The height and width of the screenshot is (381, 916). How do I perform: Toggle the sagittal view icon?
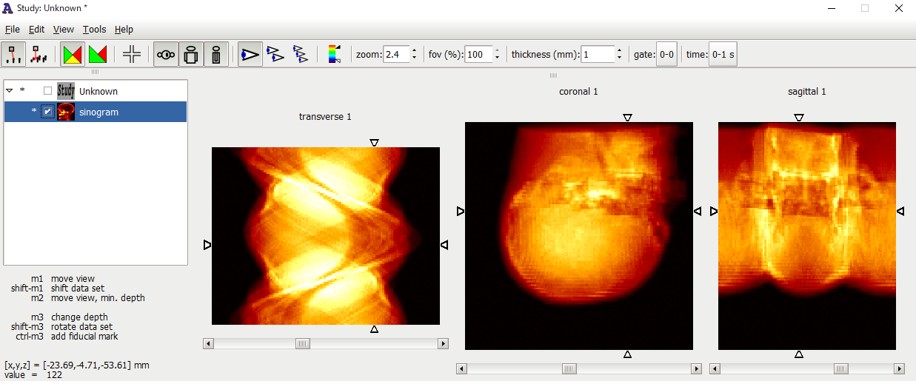[215, 54]
